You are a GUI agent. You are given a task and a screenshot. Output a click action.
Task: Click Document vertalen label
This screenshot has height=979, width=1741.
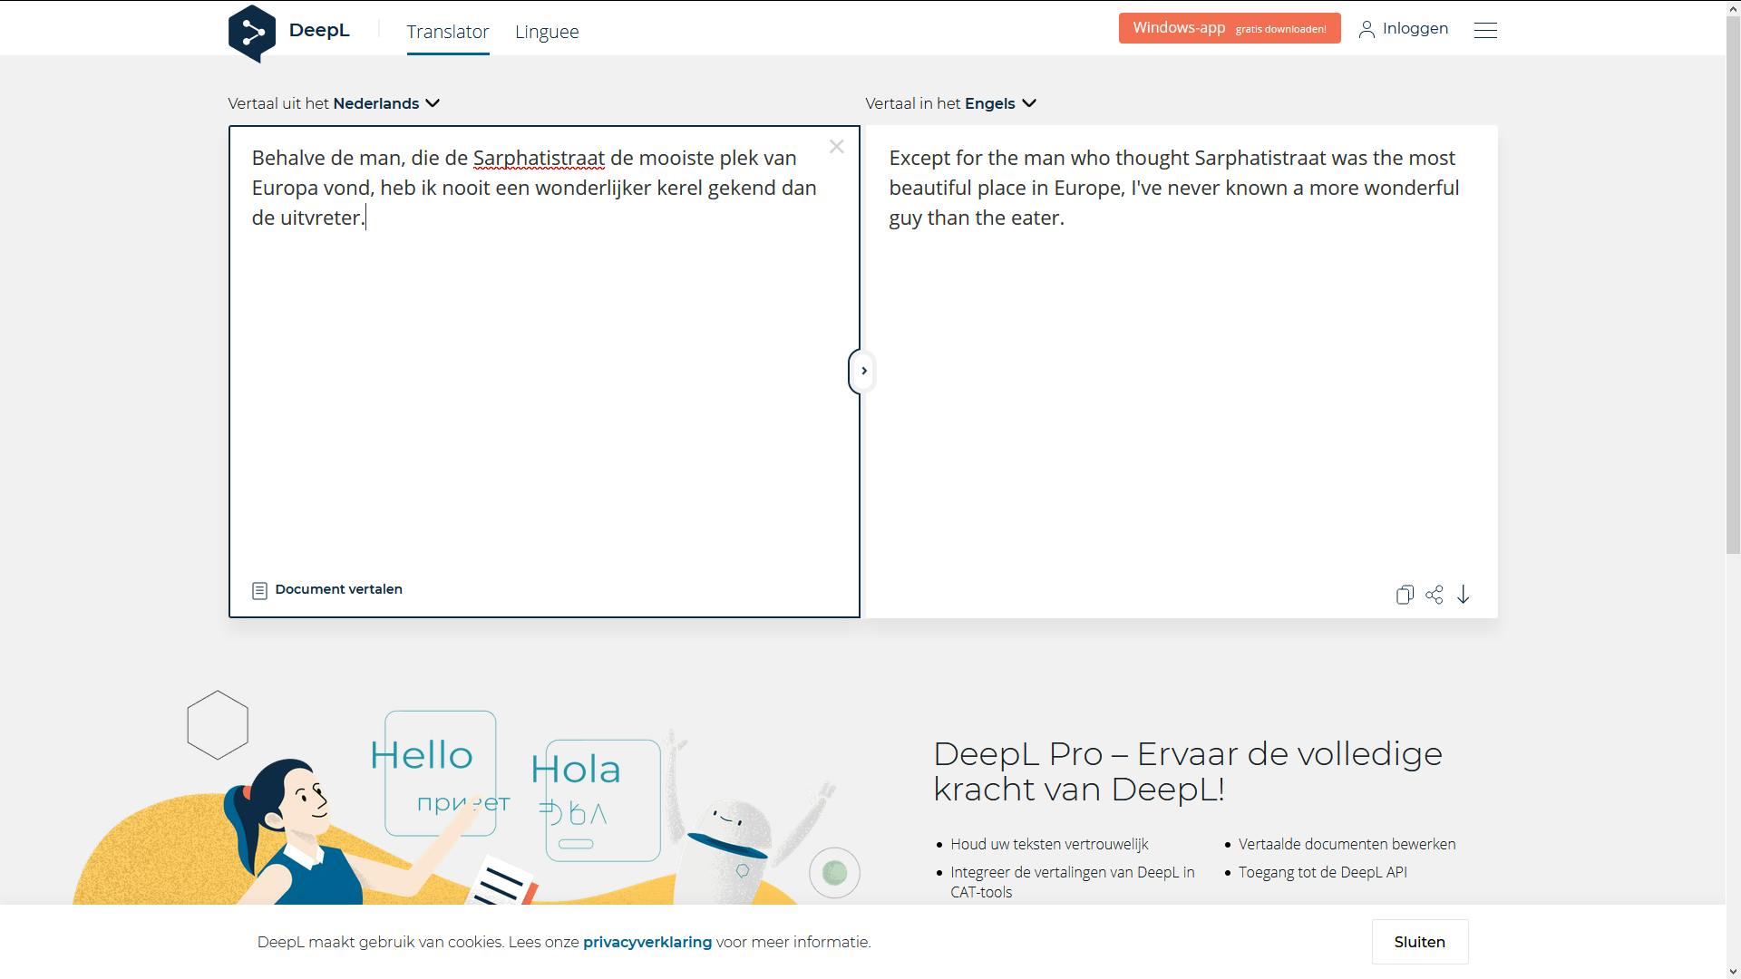coord(338,589)
